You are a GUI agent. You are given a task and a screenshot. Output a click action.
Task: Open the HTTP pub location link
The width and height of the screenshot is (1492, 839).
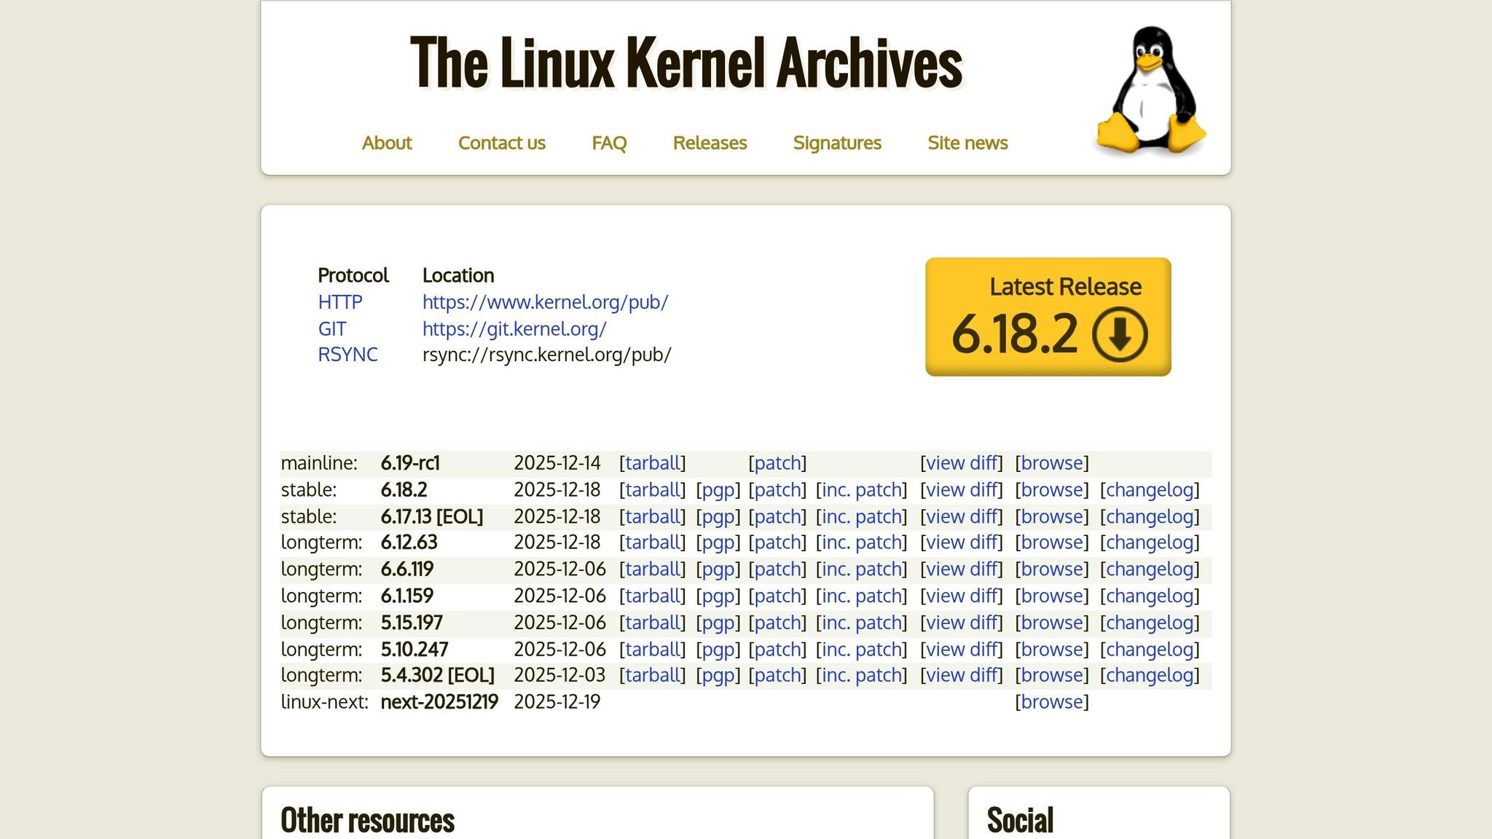(x=545, y=301)
